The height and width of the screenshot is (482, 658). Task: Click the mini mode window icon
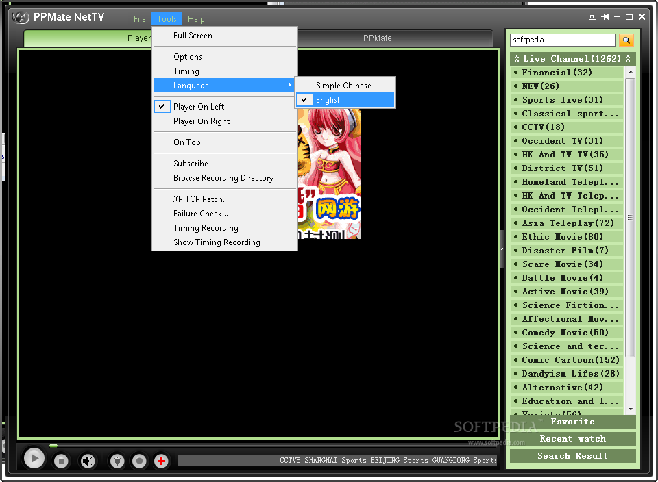point(592,16)
